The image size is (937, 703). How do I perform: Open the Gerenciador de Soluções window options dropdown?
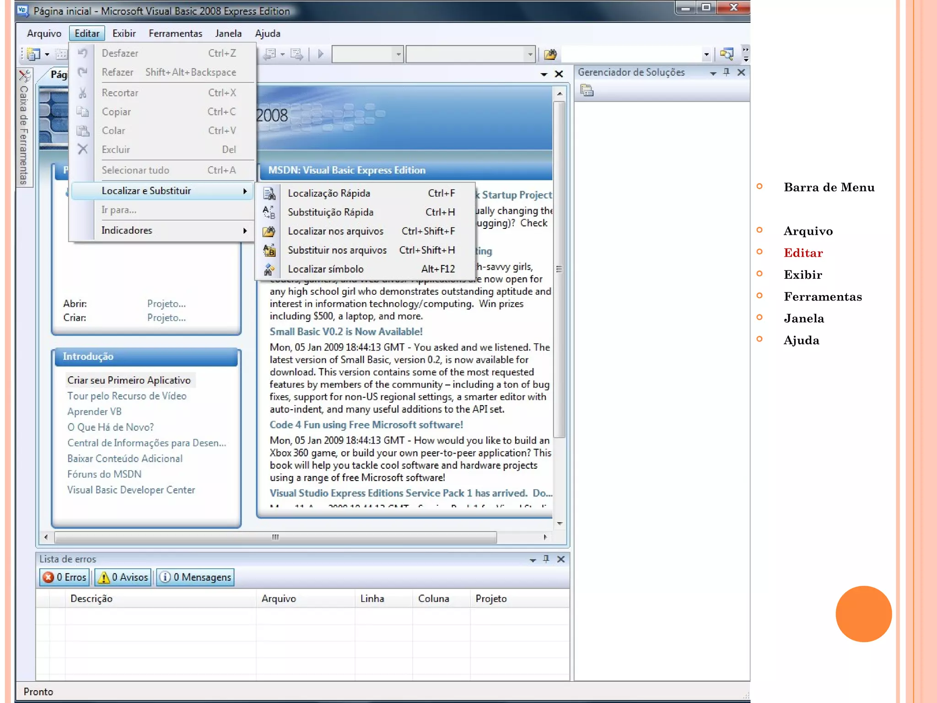pos(713,73)
